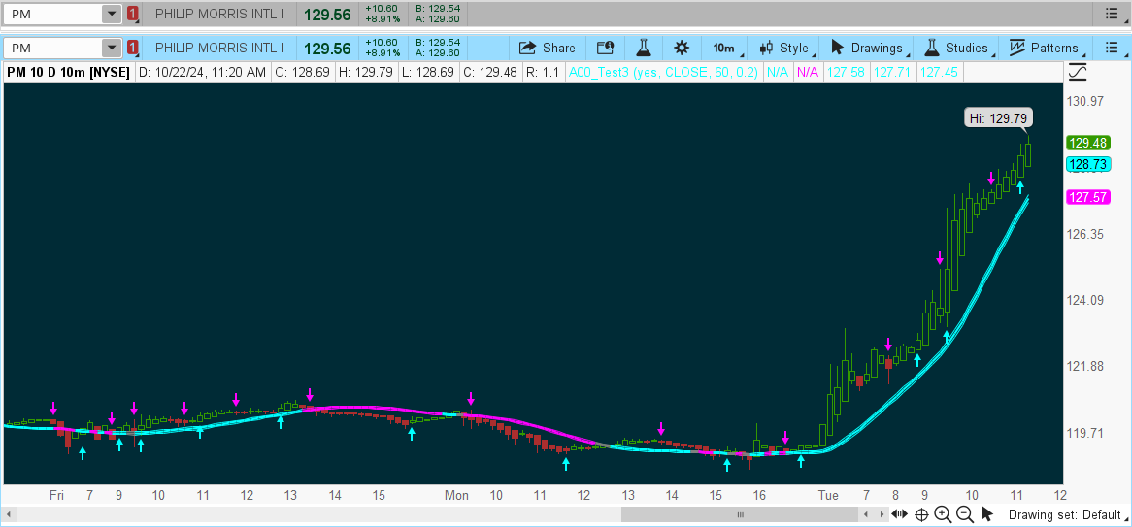1132x527 pixels.
Task: Click the 127.45 study value
Action: pos(939,72)
